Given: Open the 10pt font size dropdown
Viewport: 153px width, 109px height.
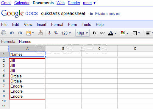Looking at the screenshot, I should (x=82, y=33).
